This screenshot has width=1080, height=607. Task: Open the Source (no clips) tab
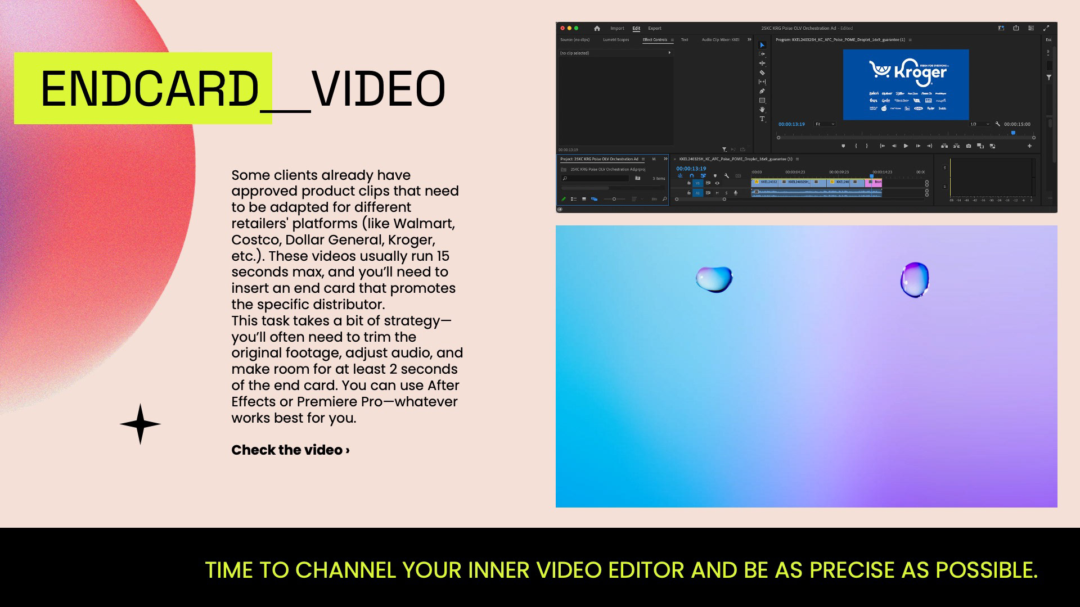575,40
